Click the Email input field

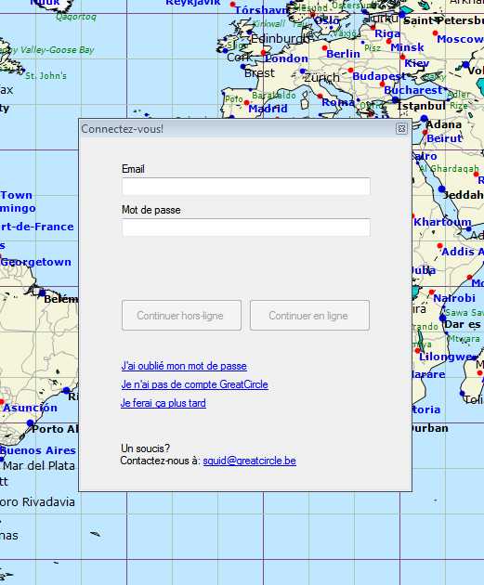point(246,187)
